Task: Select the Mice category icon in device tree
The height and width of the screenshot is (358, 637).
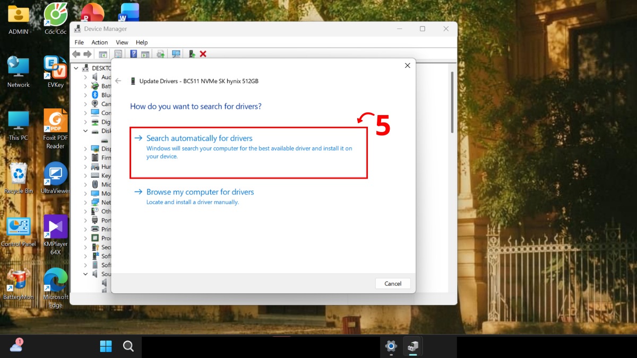Action: pyautogui.click(x=95, y=185)
